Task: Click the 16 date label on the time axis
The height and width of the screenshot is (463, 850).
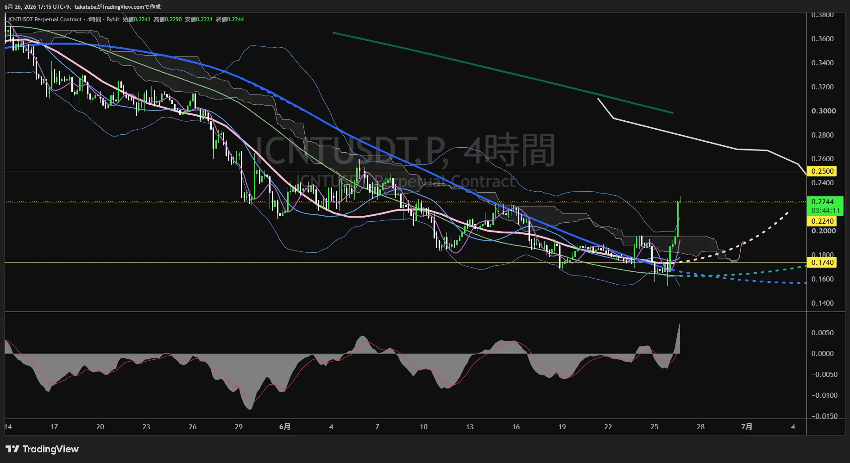Action: point(516,427)
